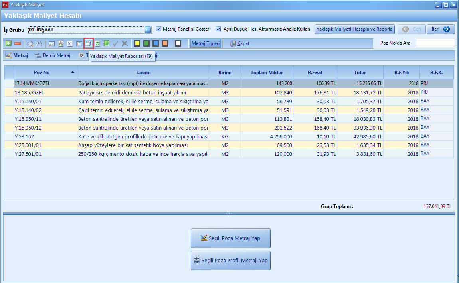Open Yaklaşık Maliyet Raporları printer icon
This screenshot has height=283, width=459.
(89, 43)
